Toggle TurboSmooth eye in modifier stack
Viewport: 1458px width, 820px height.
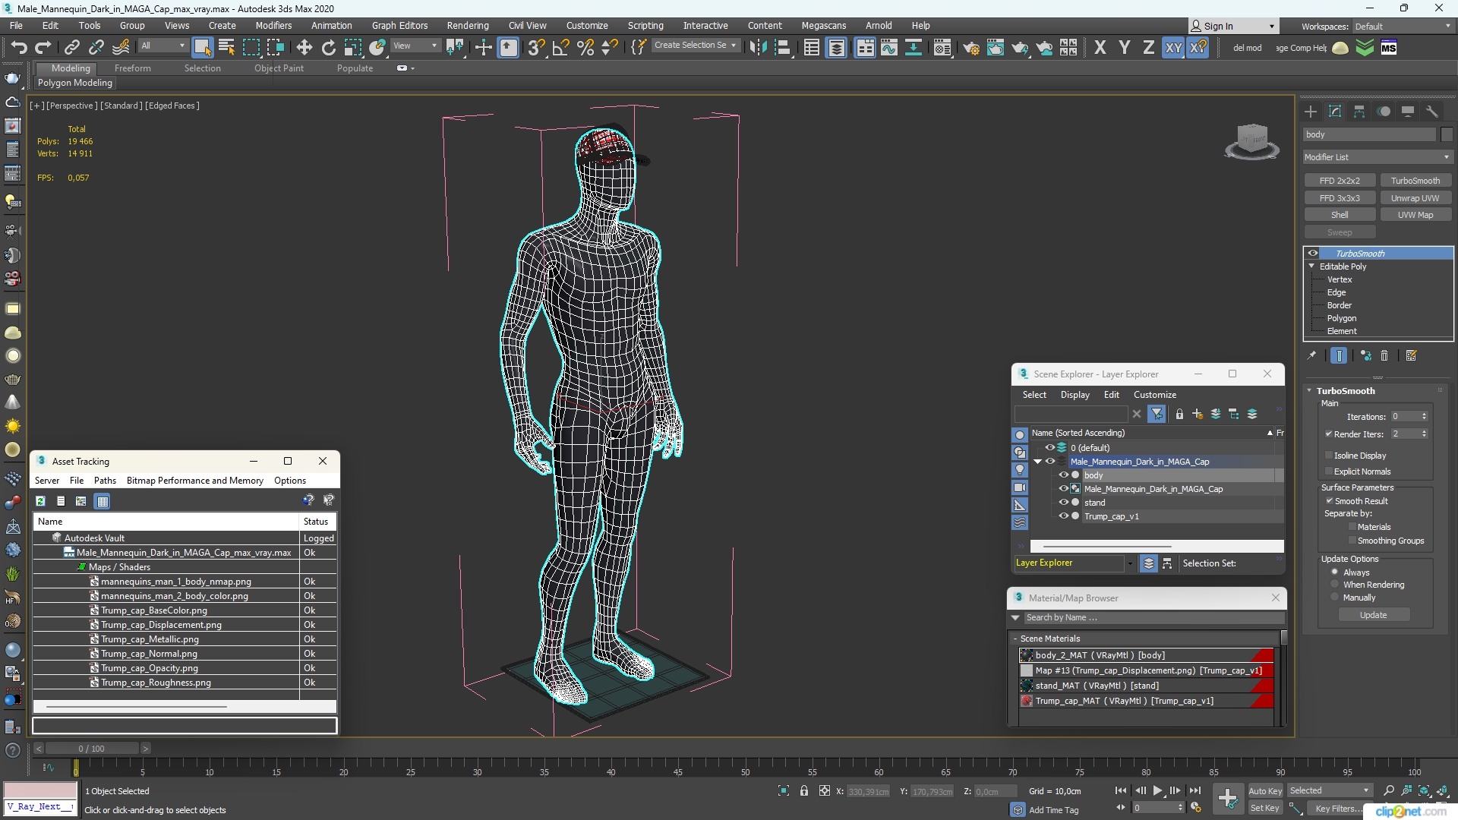coord(1312,254)
